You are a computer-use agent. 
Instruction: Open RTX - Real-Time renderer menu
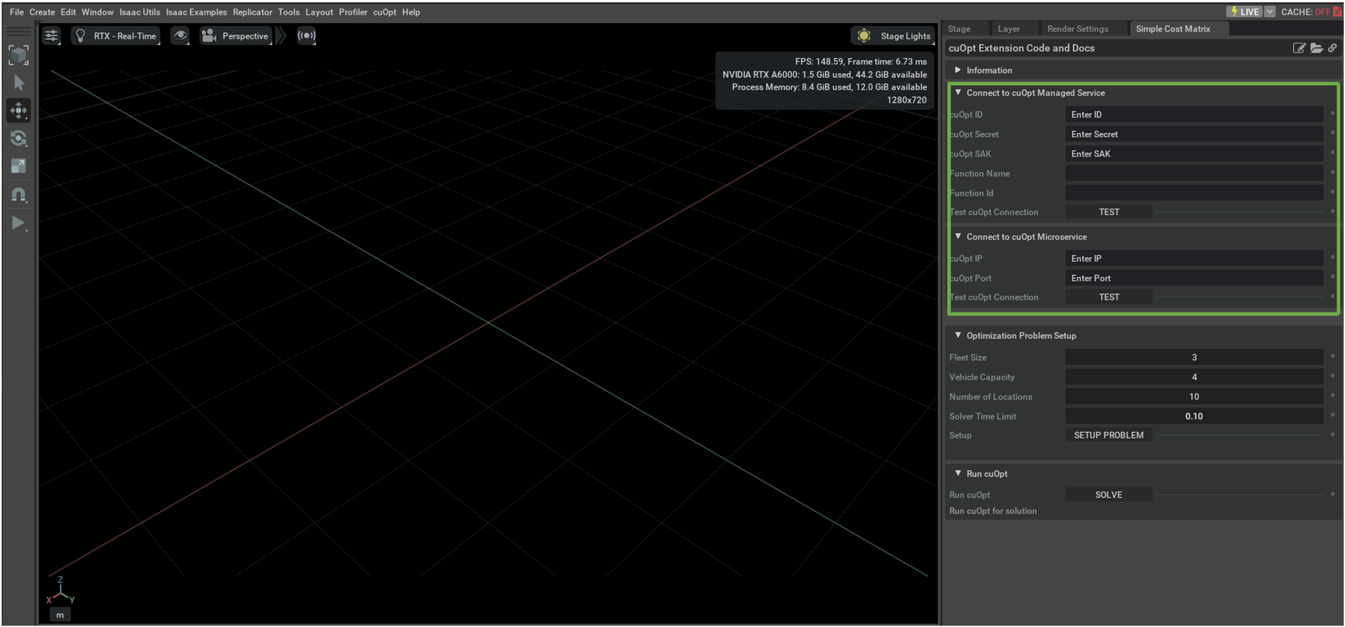(x=125, y=36)
